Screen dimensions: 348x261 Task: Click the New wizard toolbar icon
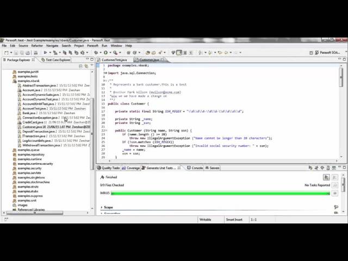pos(7,53)
